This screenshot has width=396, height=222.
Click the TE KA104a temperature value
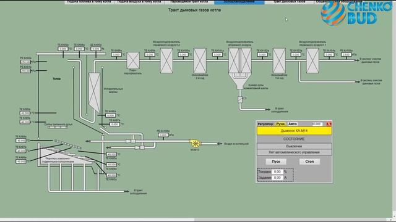click(x=329, y=55)
